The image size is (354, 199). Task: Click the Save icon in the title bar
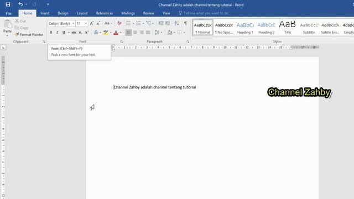point(8,4)
